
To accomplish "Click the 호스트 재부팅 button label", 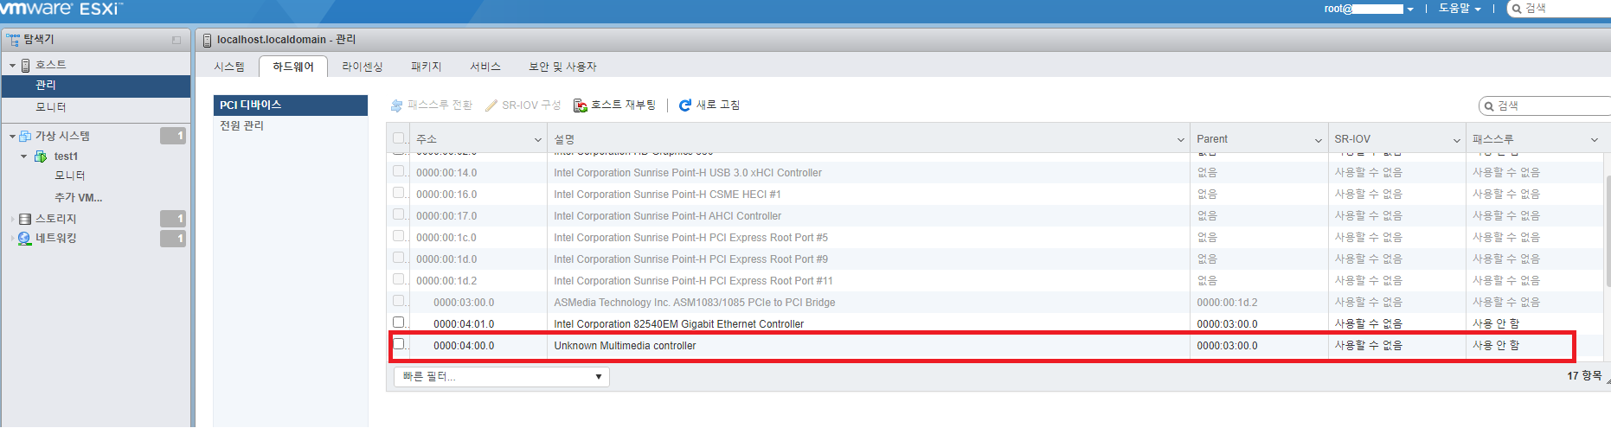I will tap(624, 105).
